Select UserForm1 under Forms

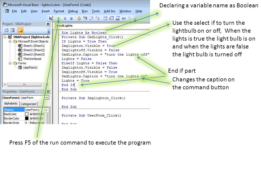30,68
